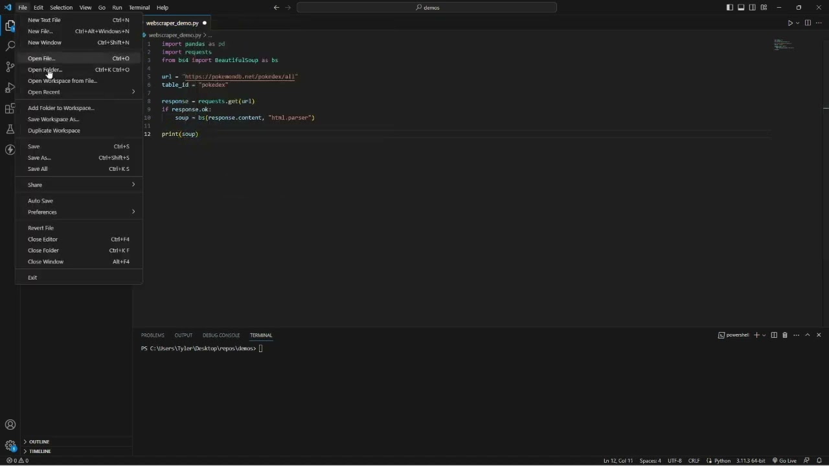
Task: Choose Save All from File menu
Action: point(78,169)
